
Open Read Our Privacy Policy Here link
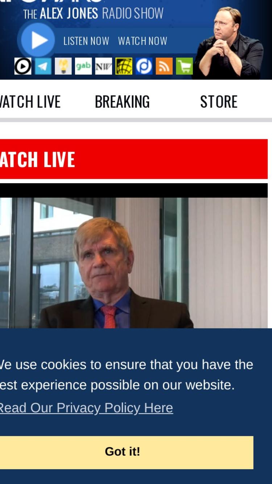click(86, 408)
